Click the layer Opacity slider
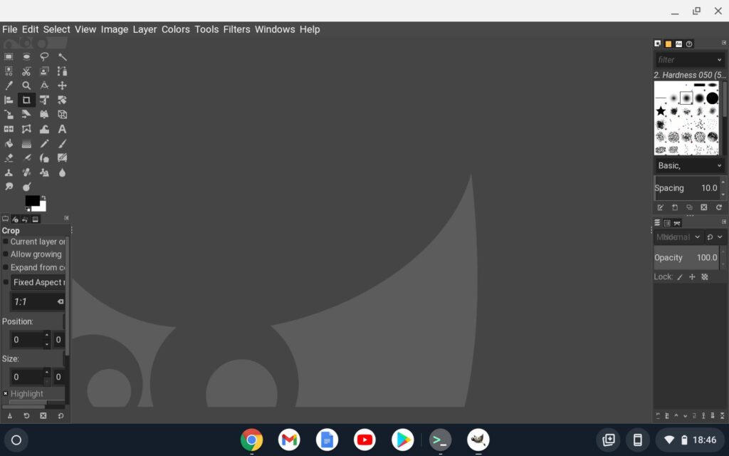This screenshot has width=729, height=456. pos(687,258)
